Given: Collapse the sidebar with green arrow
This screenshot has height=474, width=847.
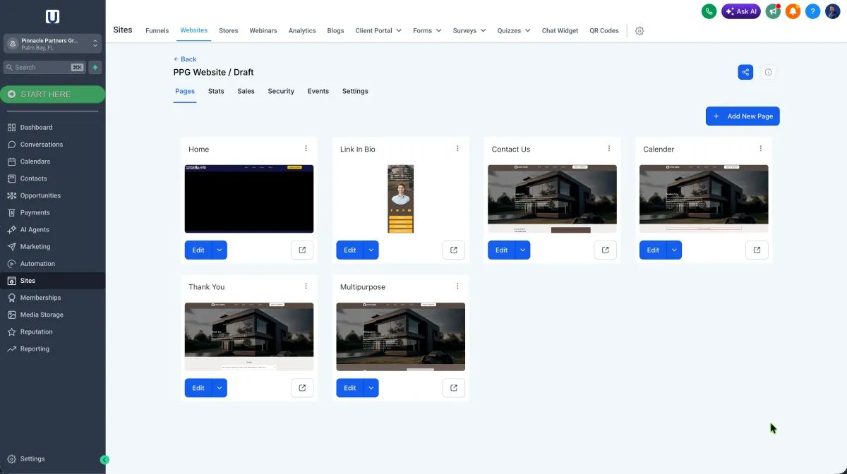Looking at the screenshot, I should click(104, 460).
